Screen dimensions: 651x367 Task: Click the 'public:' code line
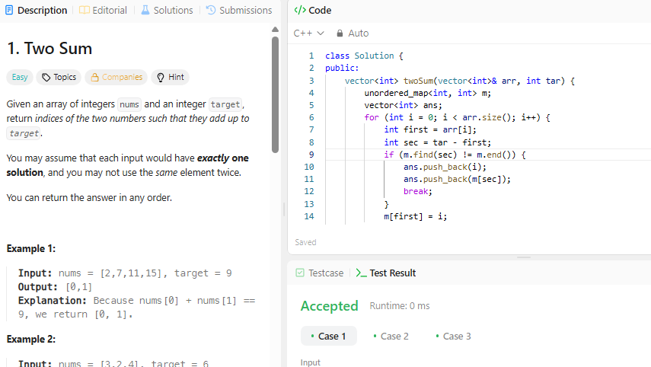point(342,68)
